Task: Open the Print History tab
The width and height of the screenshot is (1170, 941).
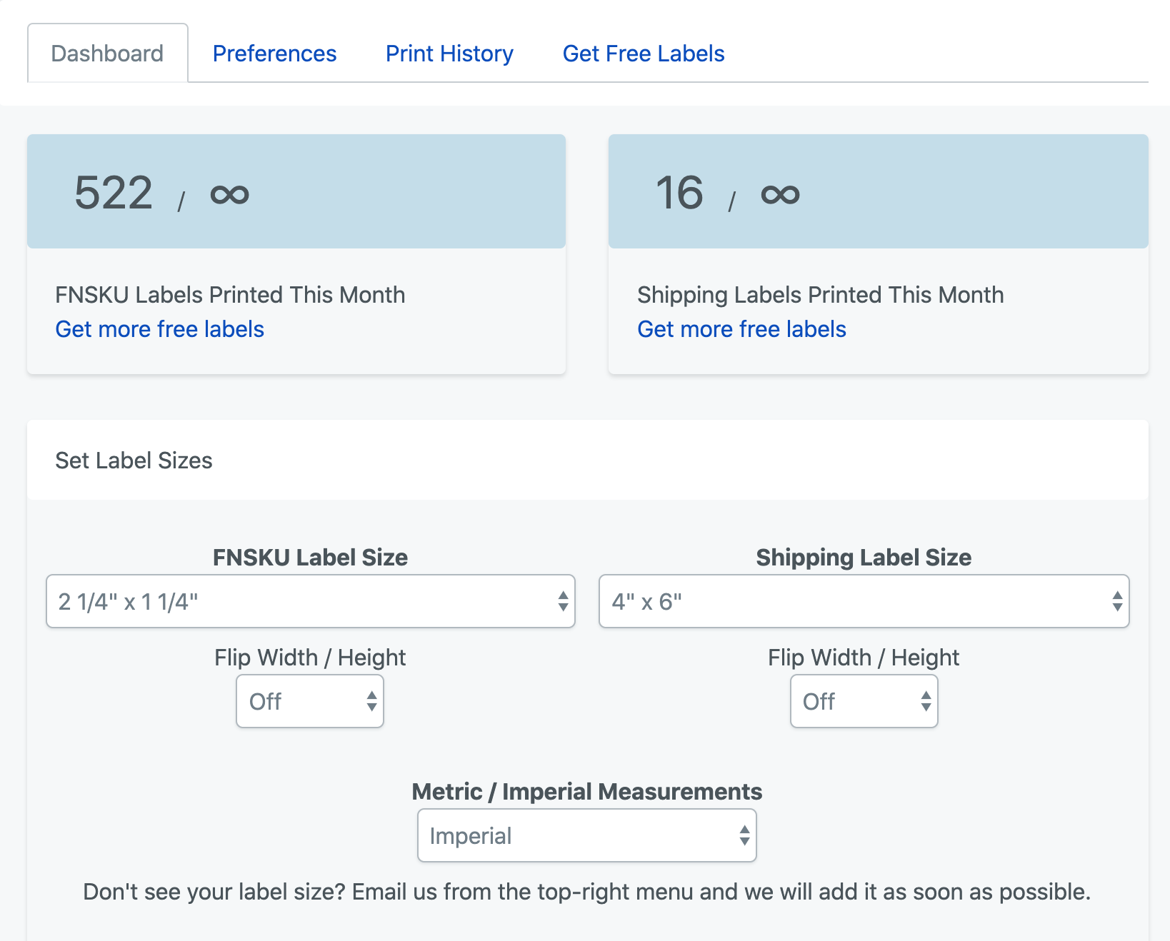Action: click(449, 54)
